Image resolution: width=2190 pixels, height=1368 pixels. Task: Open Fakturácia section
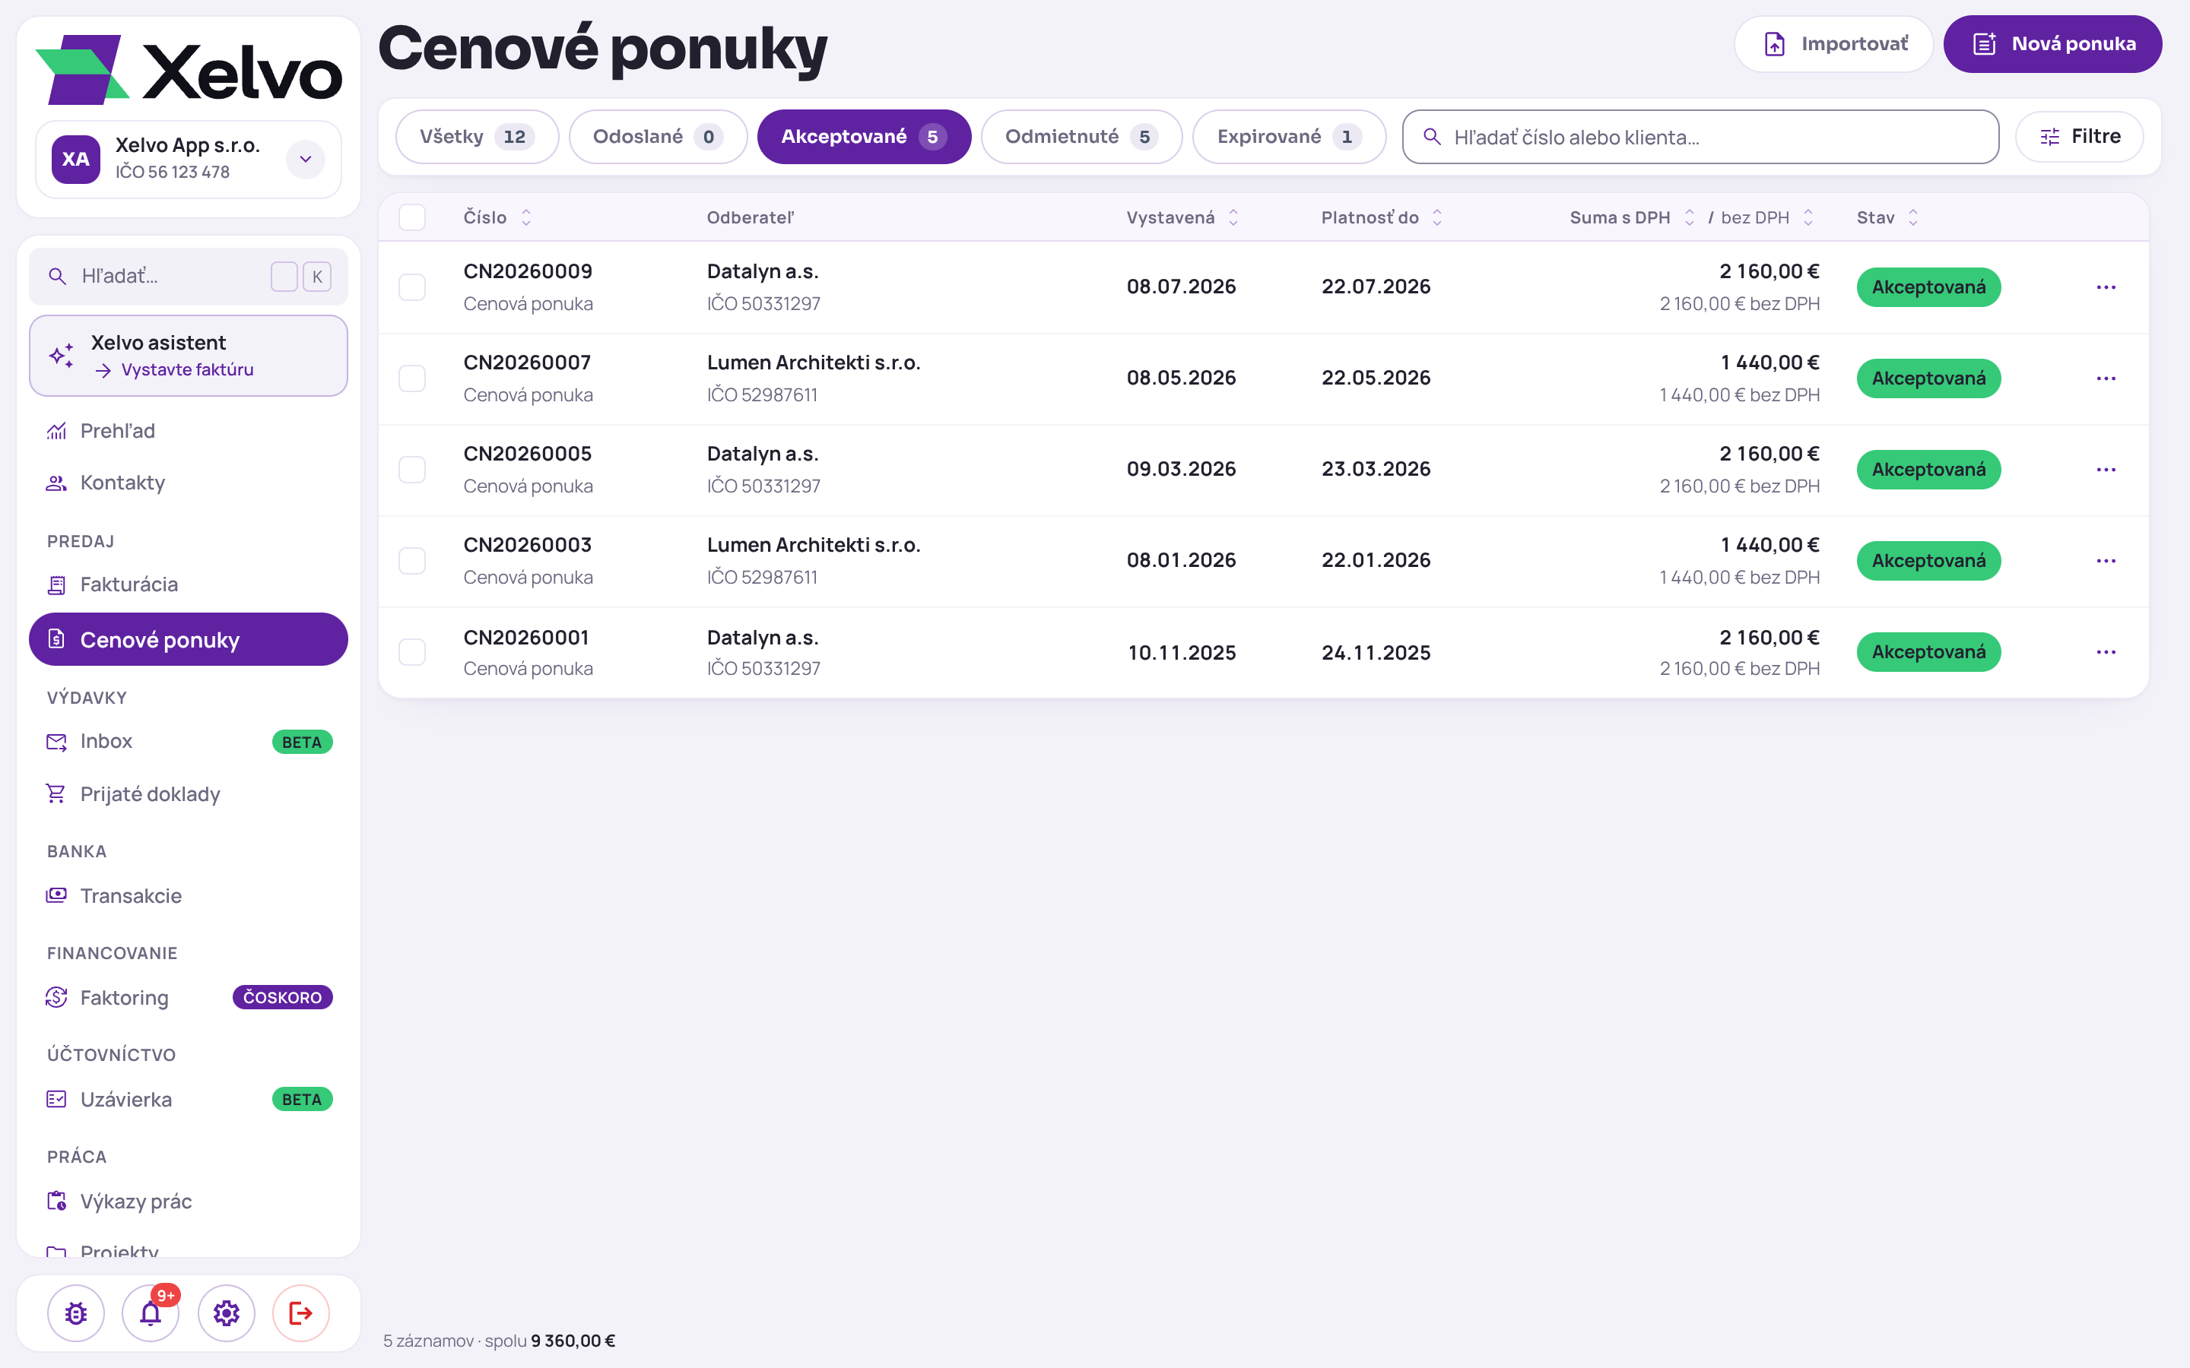pyautogui.click(x=189, y=584)
